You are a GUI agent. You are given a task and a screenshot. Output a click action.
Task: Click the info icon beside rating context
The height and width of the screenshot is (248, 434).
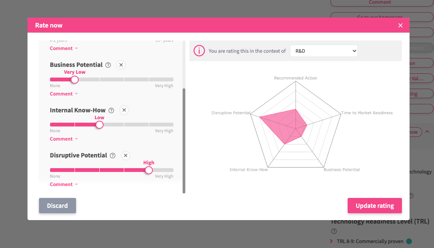199,51
